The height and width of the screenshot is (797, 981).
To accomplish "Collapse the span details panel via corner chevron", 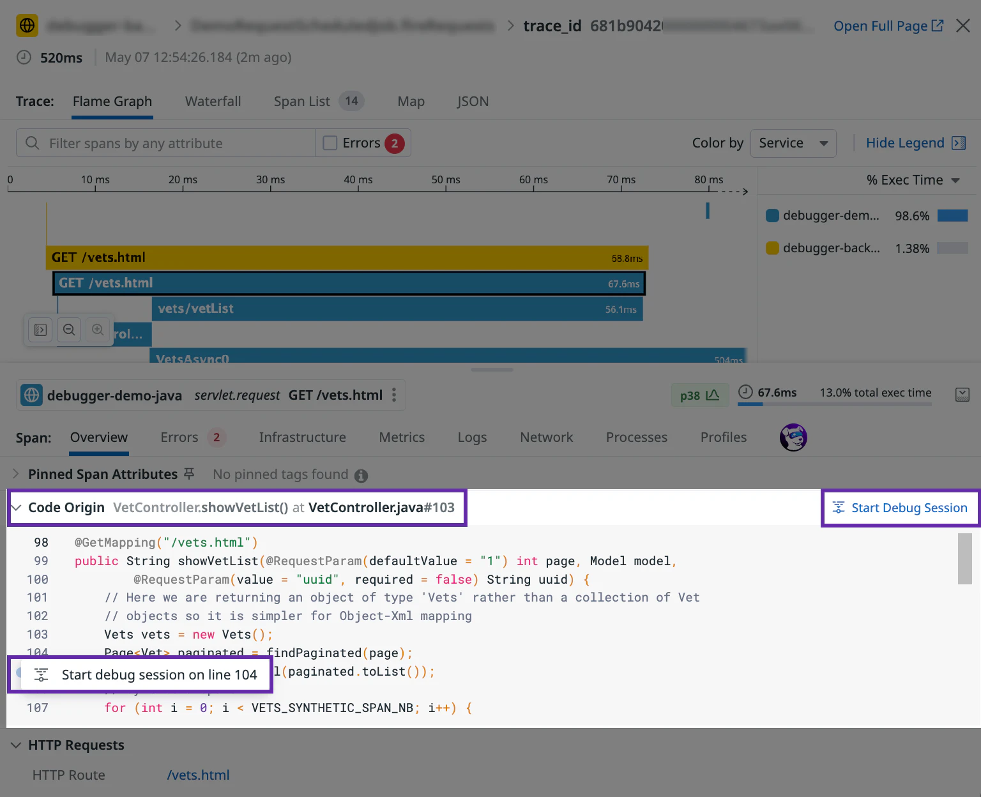I will click(x=963, y=395).
